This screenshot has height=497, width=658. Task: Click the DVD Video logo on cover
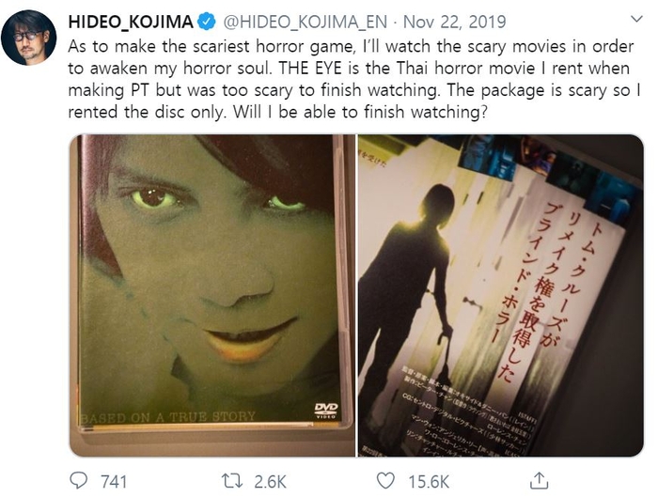(326, 411)
